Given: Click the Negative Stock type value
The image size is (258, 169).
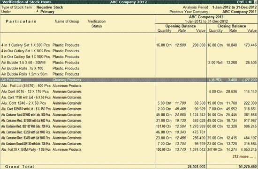Looking at the screenshot, I should coord(50,7).
